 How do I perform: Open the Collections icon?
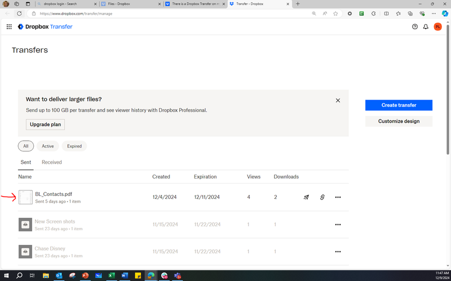point(410,14)
